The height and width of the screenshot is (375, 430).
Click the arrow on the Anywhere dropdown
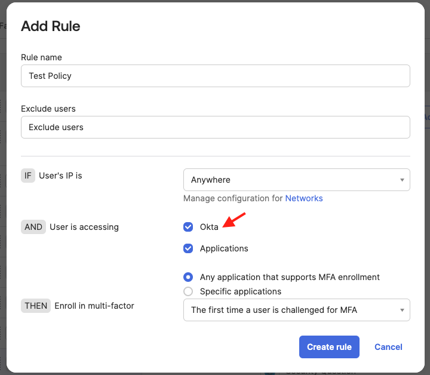click(x=402, y=180)
